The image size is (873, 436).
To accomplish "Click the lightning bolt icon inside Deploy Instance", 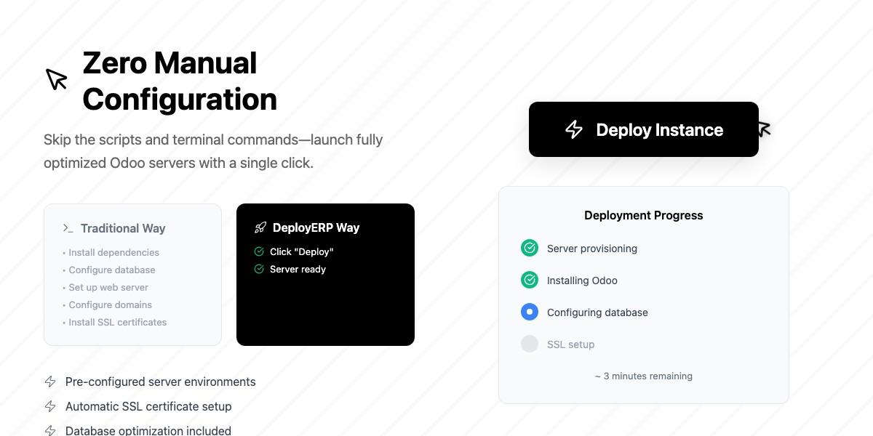I will pos(574,129).
